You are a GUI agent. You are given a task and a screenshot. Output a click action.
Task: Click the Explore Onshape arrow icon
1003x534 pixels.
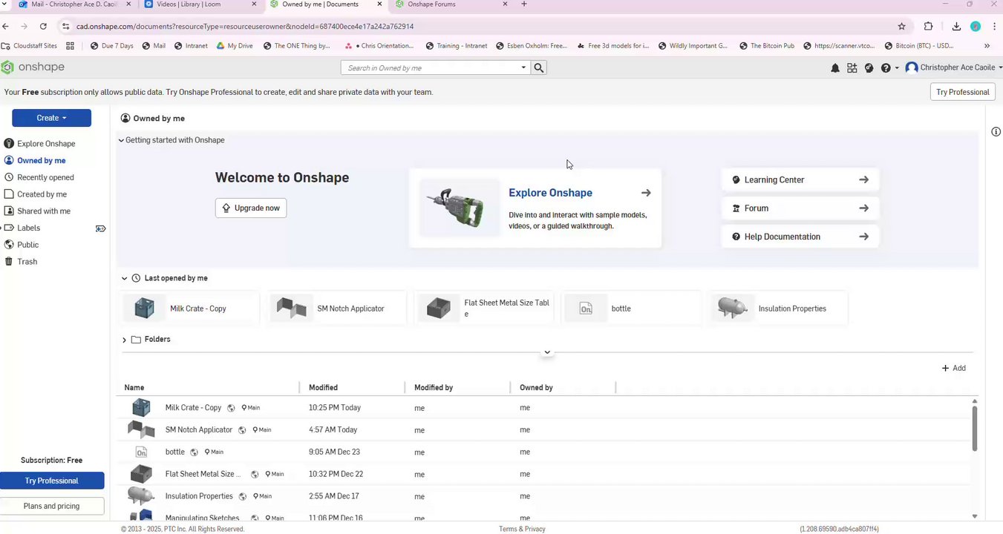pyautogui.click(x=646, y=193)
